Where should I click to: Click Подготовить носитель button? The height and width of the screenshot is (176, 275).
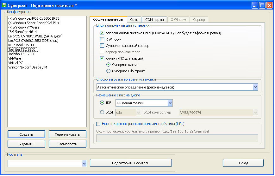[x=131, y=163]
